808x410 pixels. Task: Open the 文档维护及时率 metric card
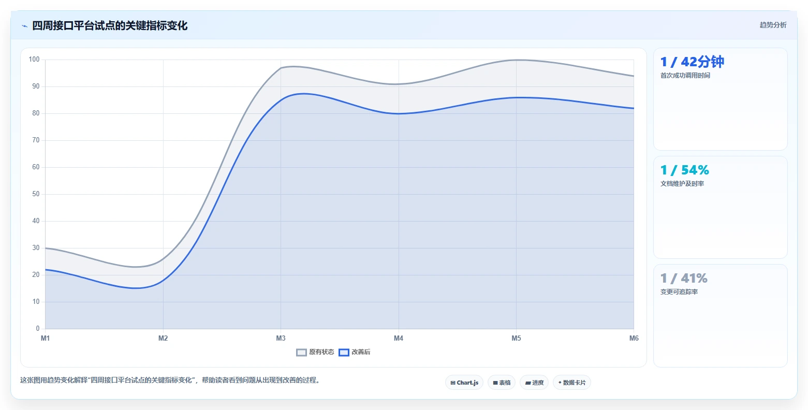pos(721,207)
